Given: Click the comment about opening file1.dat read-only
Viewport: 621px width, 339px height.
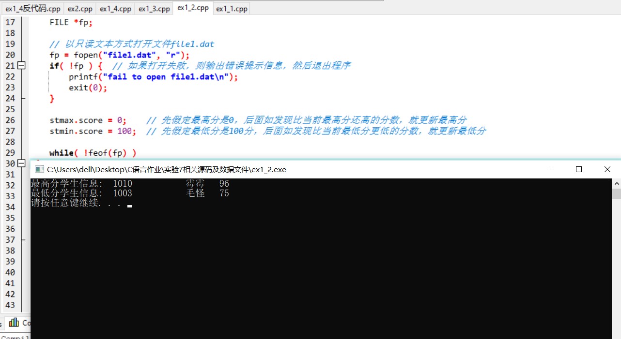Looking at the screenshot, I should 132,44.
